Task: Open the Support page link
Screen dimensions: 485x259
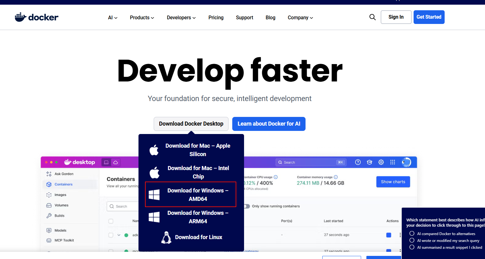Action: 244,18
